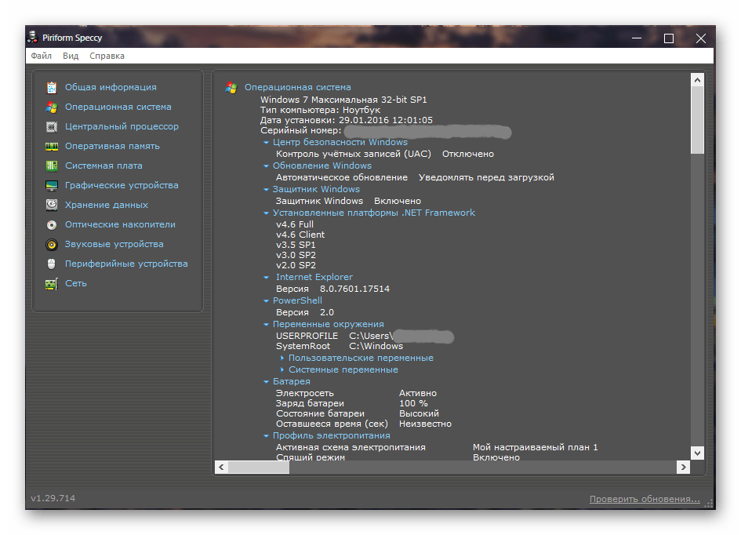Click Мой настраиваемый план 1 value
This screenshot has height=535, width=741.
(x=535, y=448)
